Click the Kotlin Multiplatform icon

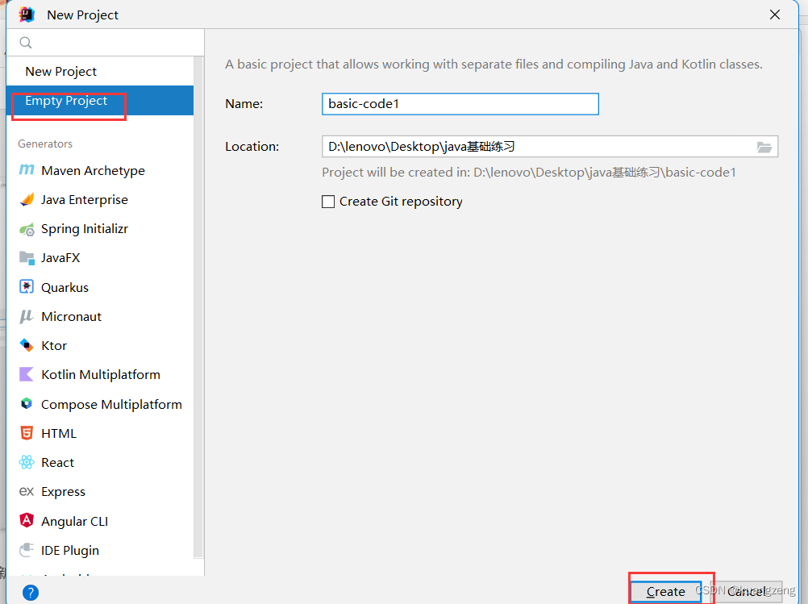27,374
